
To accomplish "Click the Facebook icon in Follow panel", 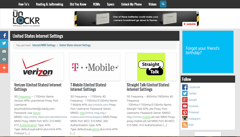I will click(x=185, y=87).
